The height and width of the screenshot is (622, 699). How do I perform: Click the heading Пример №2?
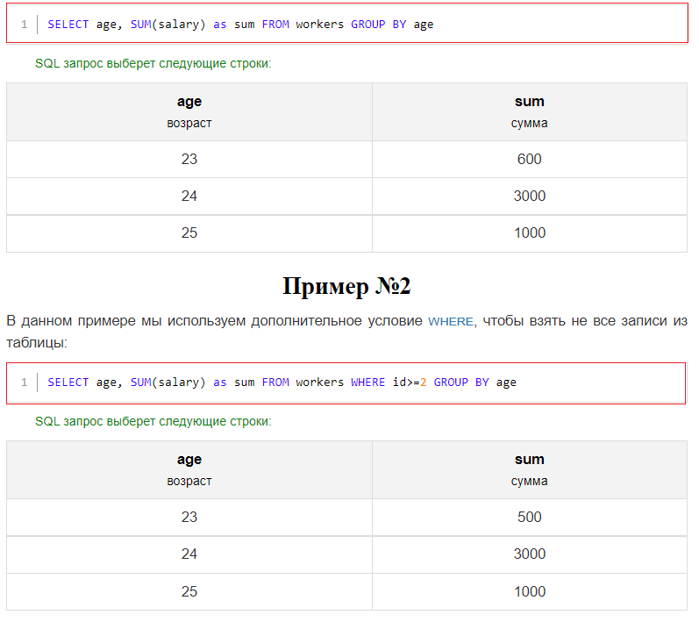pyautogui.click(x=346, y=286)
